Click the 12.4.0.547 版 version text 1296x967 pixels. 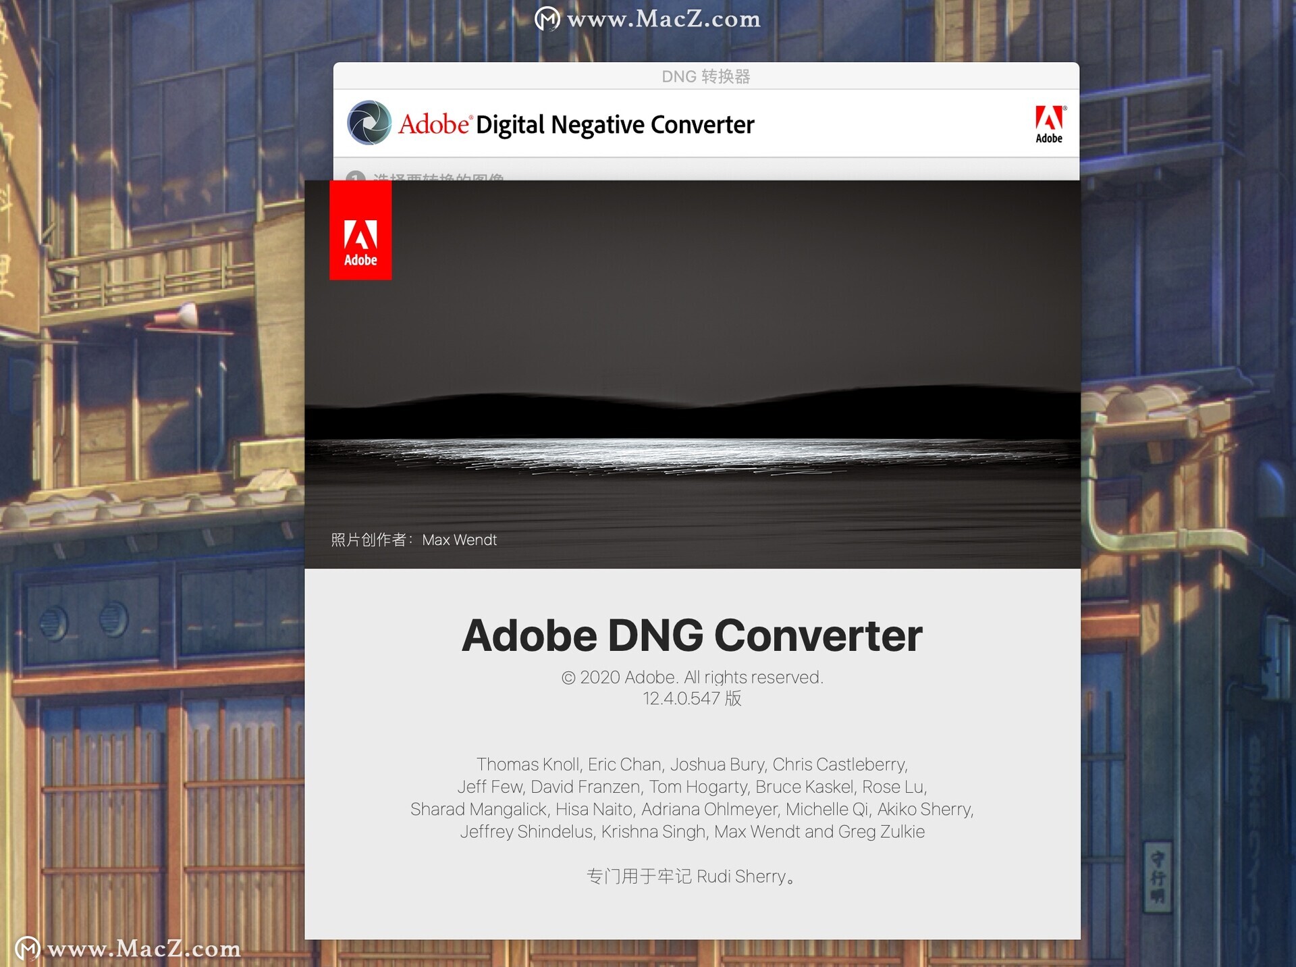[x=693, y=698]
